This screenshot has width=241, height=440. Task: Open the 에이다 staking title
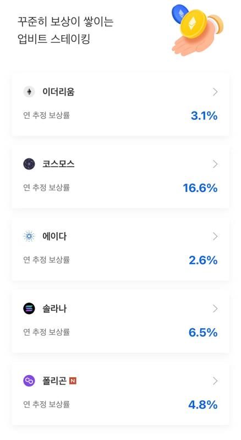click(x=54, y=237)
